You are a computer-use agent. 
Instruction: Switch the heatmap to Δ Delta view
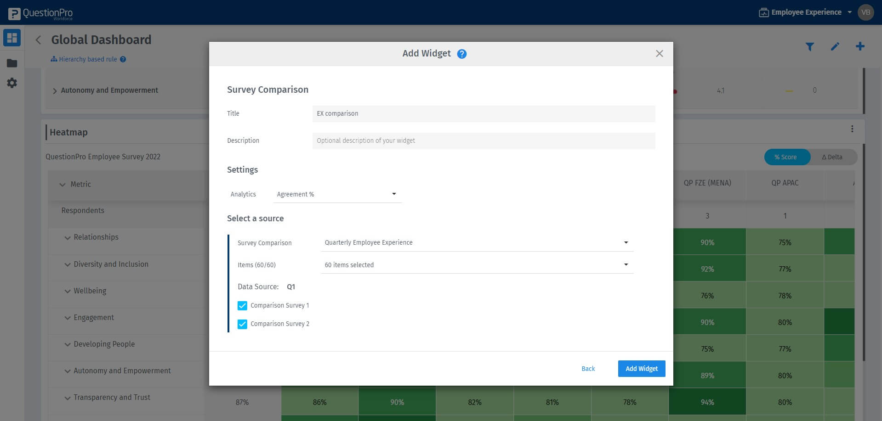pyautogui.click(x=833, y=157)
